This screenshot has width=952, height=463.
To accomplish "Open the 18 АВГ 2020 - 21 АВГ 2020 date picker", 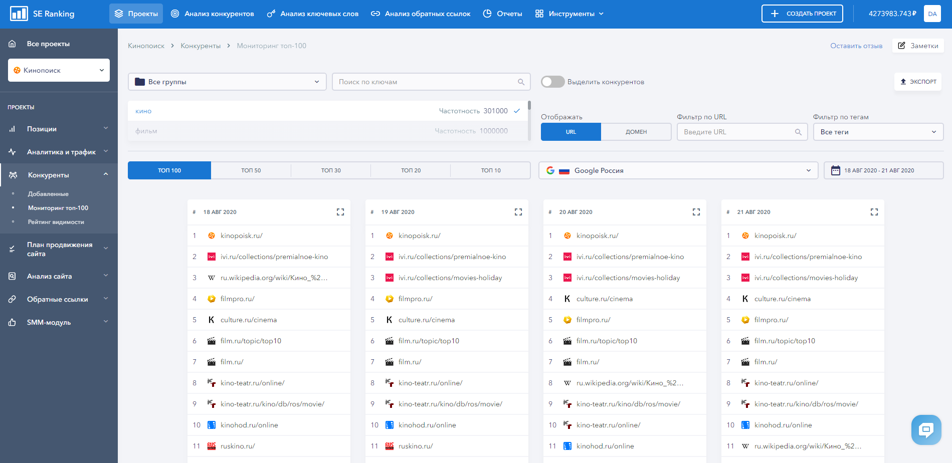I will pos(883,170).
